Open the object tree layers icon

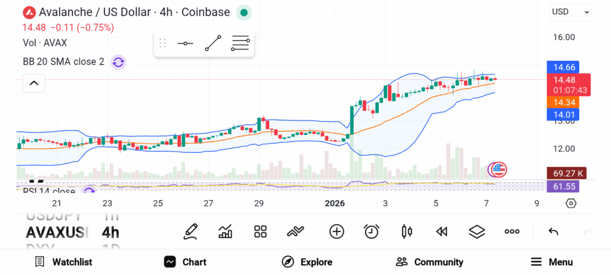(x=476, y=231)
